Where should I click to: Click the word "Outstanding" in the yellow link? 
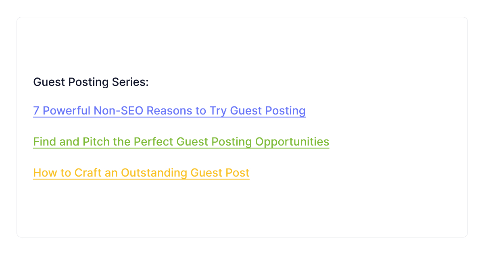click(154, 173)
